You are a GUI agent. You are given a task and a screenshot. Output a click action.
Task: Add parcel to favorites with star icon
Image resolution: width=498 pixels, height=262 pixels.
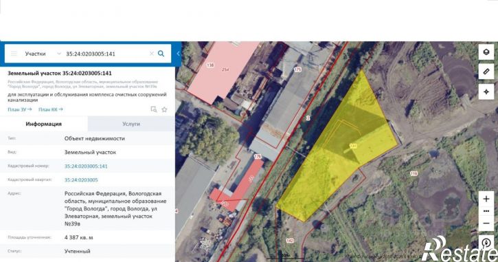[x=164, y=110]
